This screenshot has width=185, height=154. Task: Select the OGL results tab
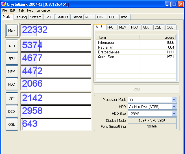coord(171,27)
